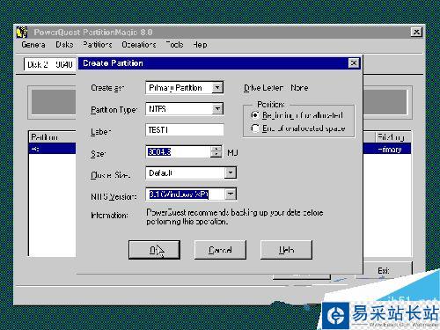Close the Create Partition dialog
The height and width of the screenshot is (330, 440).
[x=354, y=63]
